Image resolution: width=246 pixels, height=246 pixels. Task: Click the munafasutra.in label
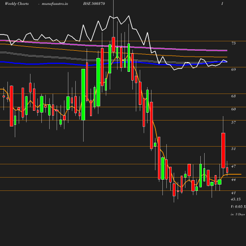[55, 4]
